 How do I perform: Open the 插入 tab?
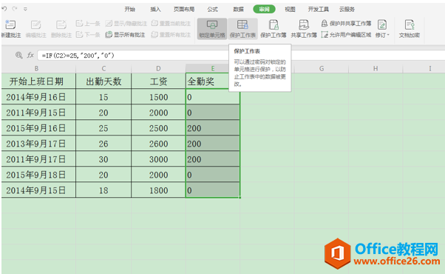pos(155,10)
